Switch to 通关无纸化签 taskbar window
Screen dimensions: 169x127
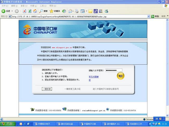[x=67, y=124]
